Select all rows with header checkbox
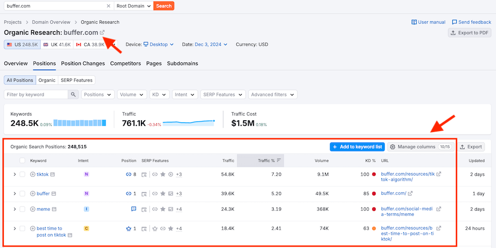 tap(22, 160)
